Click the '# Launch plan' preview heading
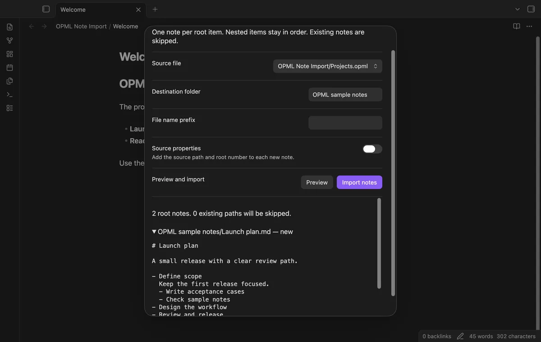The height and width of the screenshot is (342, 541). click(x=175, y=246)
